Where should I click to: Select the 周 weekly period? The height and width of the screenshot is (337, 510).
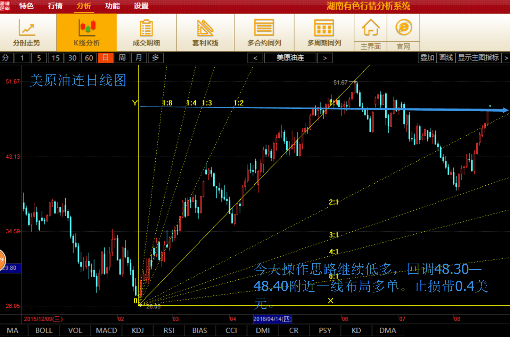tap(122, 58)
